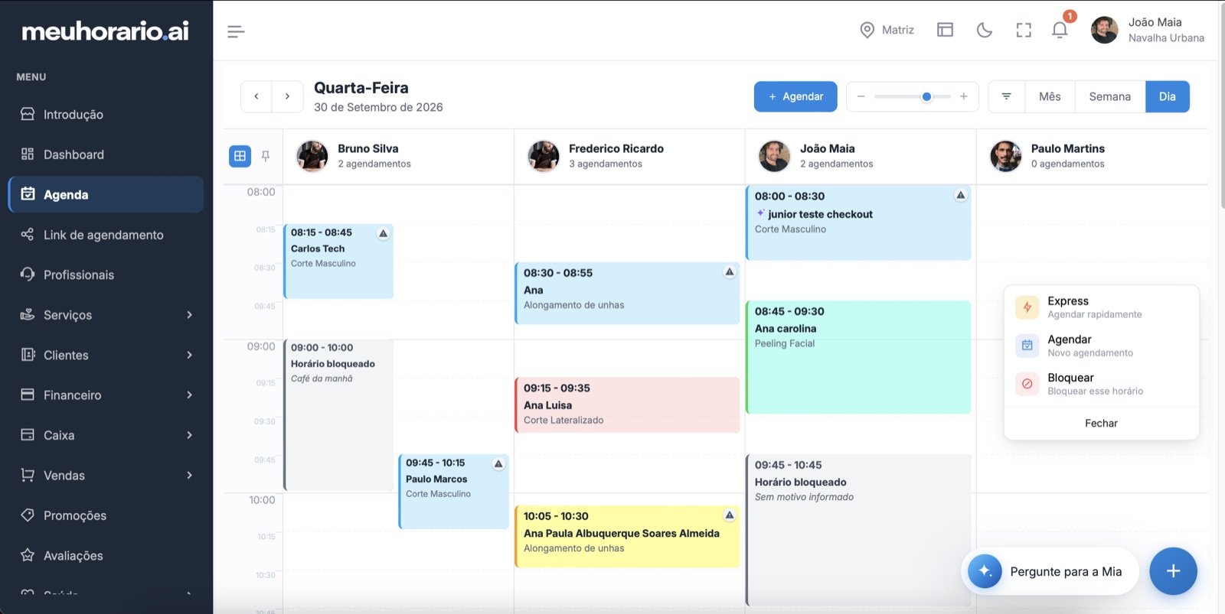Switch to Semana view
Screen dimensions: 1225x614
(x=1110, y=96)
